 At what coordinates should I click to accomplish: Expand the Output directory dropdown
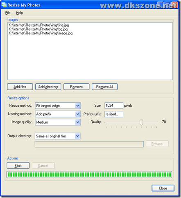[77, 136]
